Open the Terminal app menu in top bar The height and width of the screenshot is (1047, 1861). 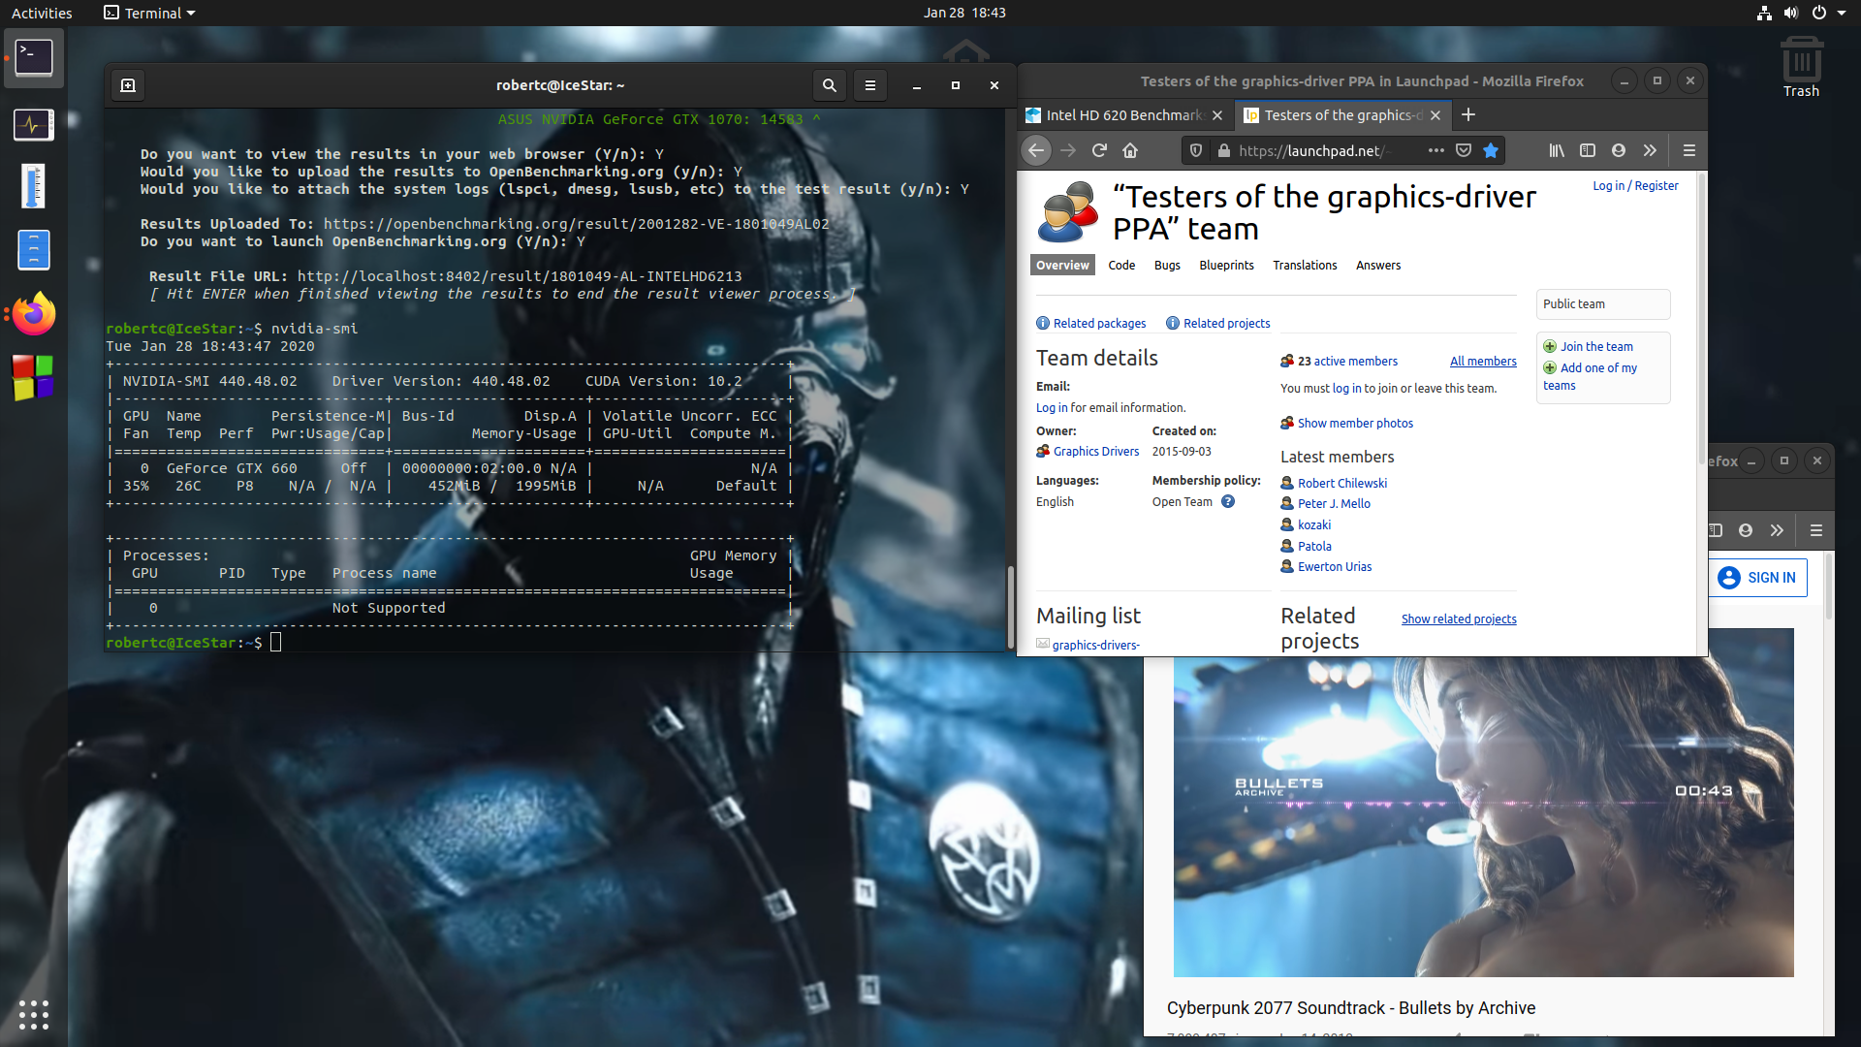(x=150, y=13)
